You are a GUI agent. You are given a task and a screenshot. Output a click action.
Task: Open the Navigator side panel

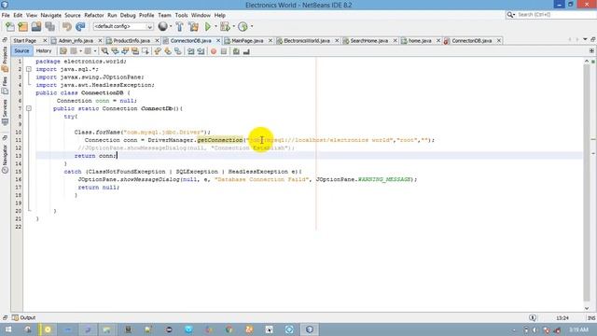(x=5, y=160)
